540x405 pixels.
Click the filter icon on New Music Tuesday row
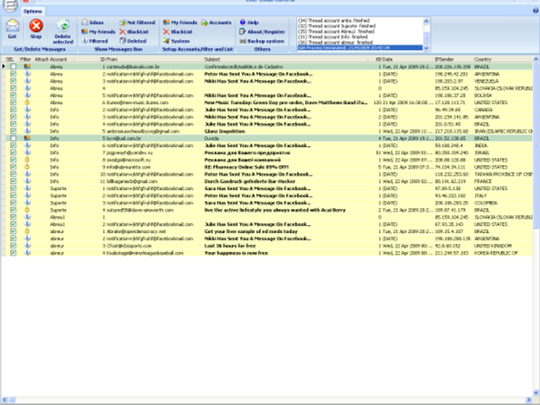click(27, 102)
